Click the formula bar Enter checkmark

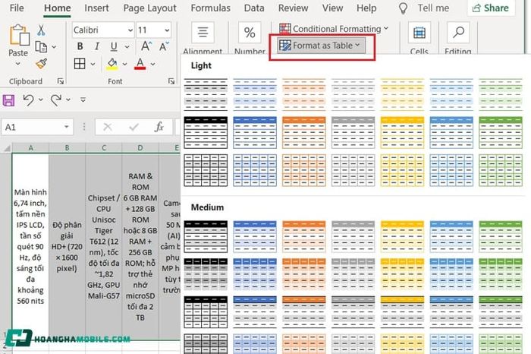134,127
